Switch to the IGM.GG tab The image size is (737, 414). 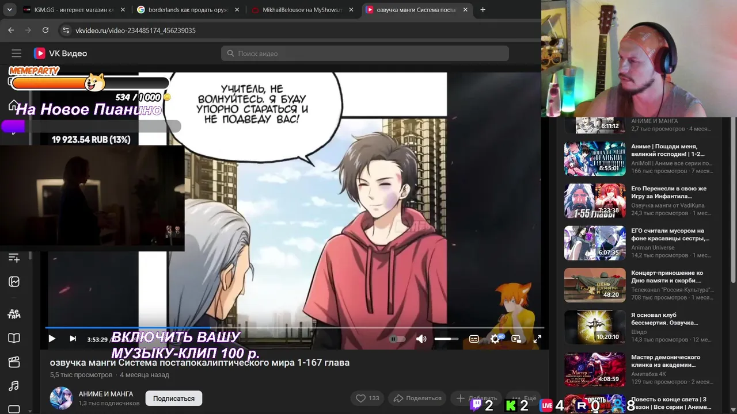[x=74, y=10]
